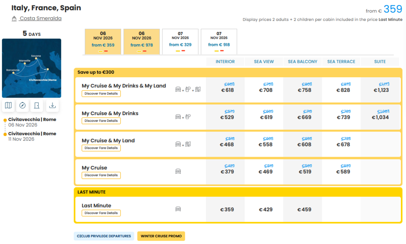
Task: Click the drinks icon in My Cruise & My Drinks & My Land row
Action: [x=188, y=89]
